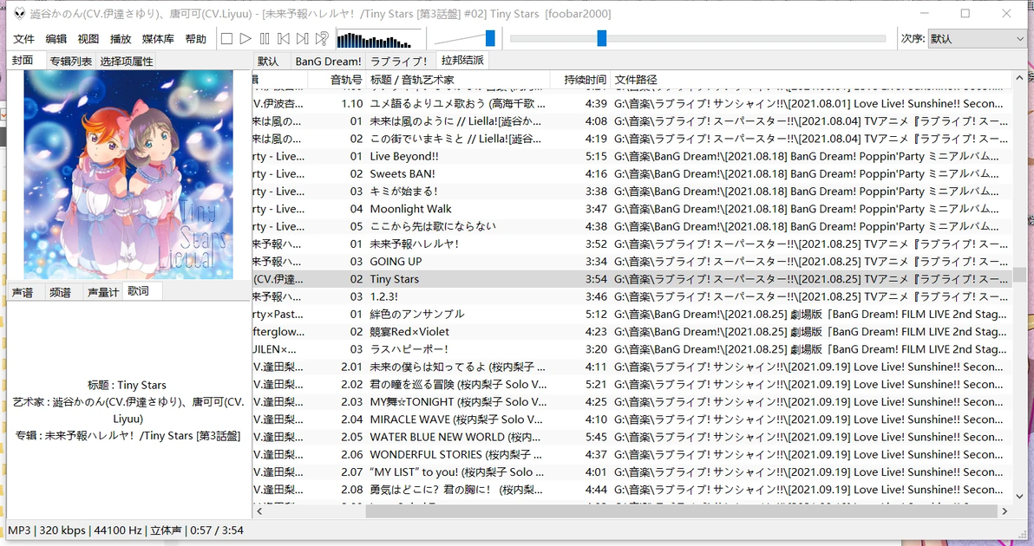Image resolution: width=1034 pixels, height=546 pixels.
Task: Click the seek bar position handle
Action: [601, 38]
